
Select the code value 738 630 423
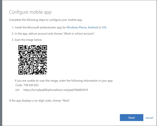point(31,85)
